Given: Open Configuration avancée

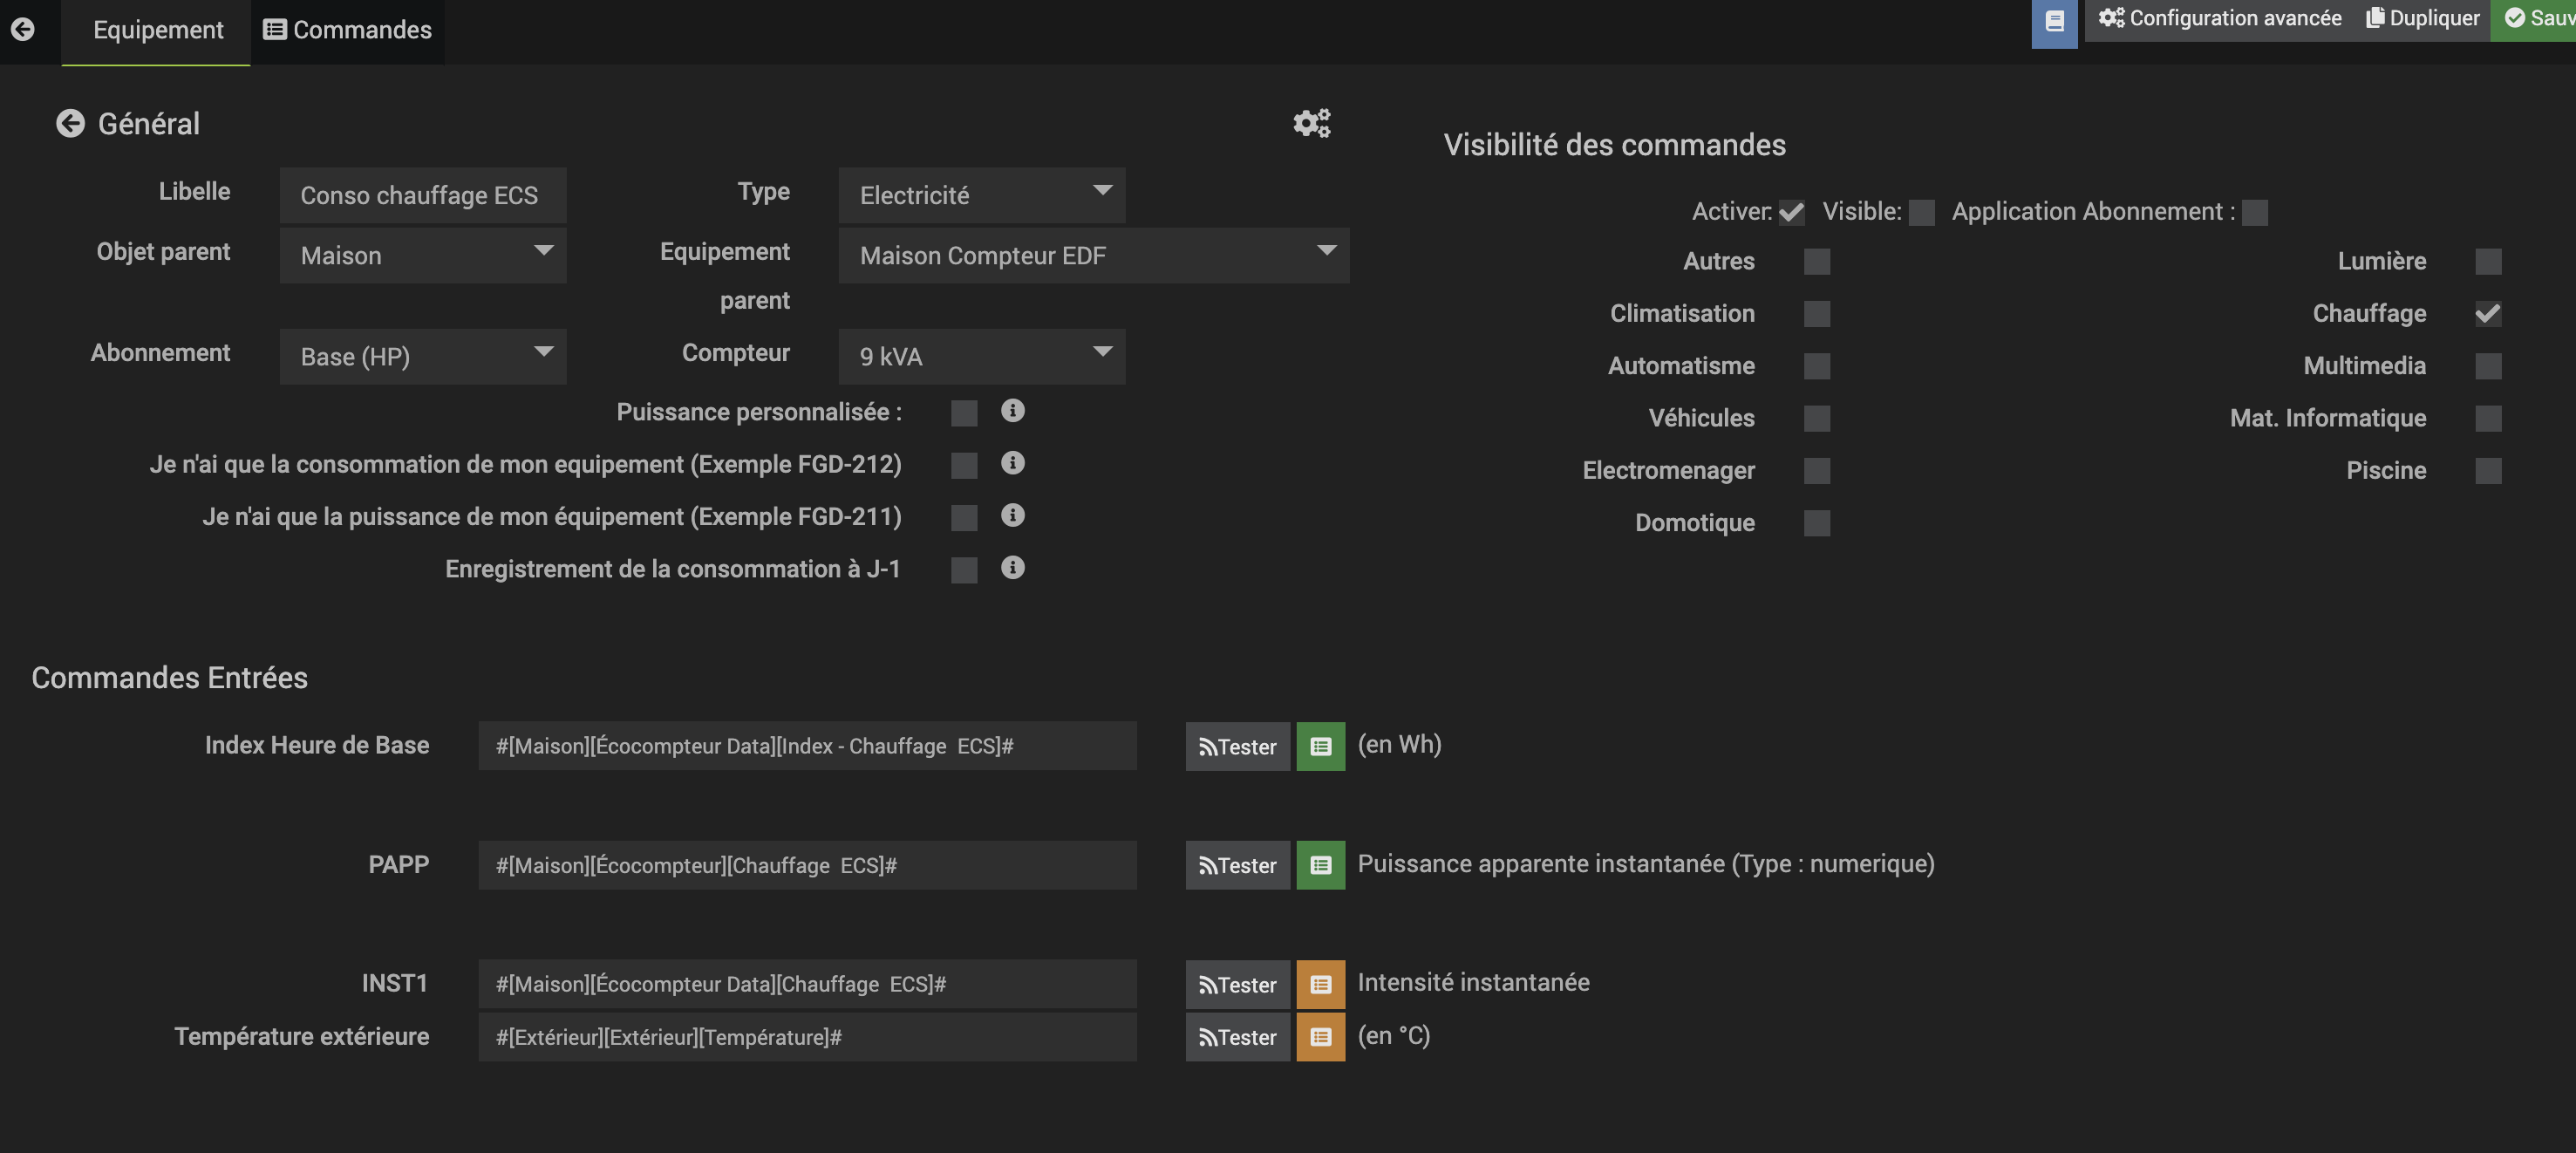Looking at the screenshot, I should 2219,18.
